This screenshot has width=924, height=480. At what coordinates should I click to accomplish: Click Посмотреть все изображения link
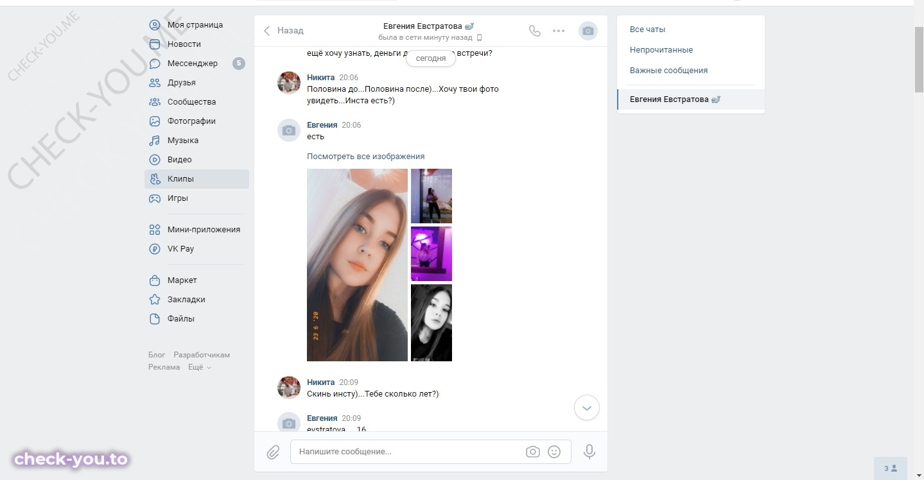pyautogui.click(x=365, y=157)
